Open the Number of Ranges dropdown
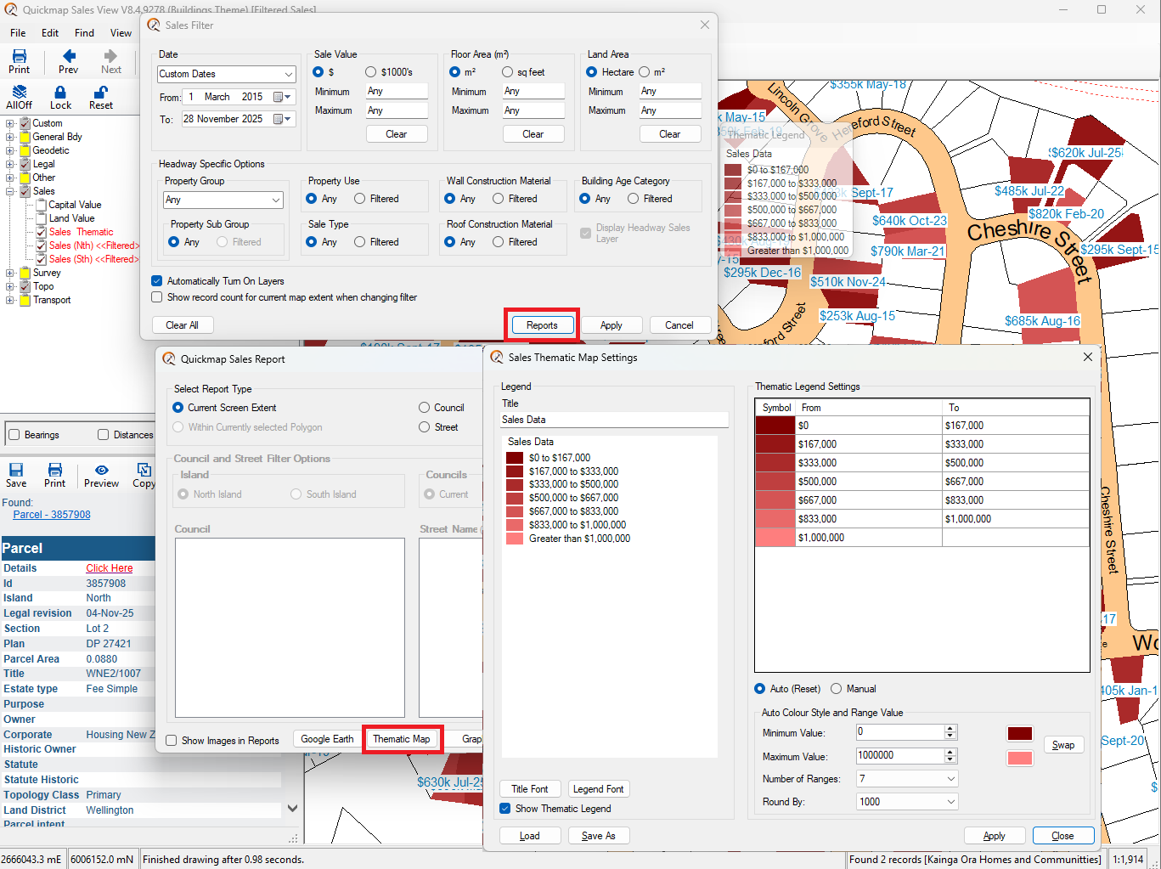This screenshot has height=869, width=1161. [x=950, y=779]
